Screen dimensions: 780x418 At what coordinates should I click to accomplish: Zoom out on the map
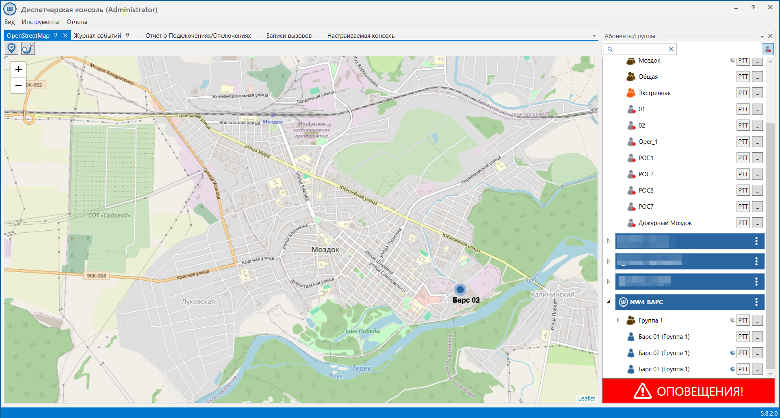click(18, 85)
